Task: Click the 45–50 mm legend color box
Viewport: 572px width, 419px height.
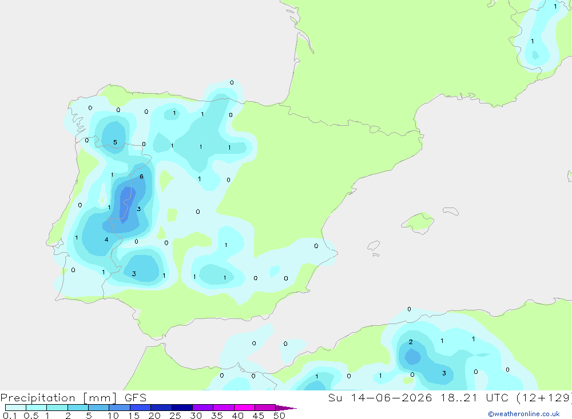Action: [x=265, y=408]
